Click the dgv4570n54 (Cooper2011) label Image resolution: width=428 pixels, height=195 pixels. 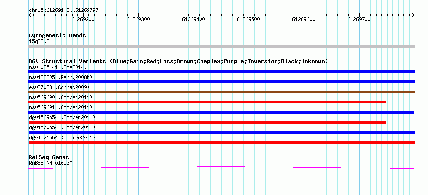(62, 127)
